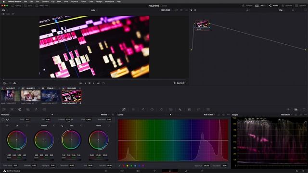The width and height of the screenshot is (308, 173).
Task: Toggle loop playback
Action: [103, 83]
